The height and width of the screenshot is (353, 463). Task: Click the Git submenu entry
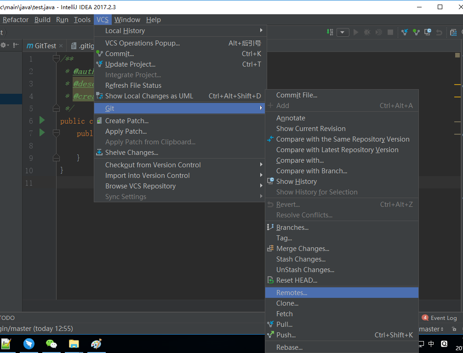point(179,108)
